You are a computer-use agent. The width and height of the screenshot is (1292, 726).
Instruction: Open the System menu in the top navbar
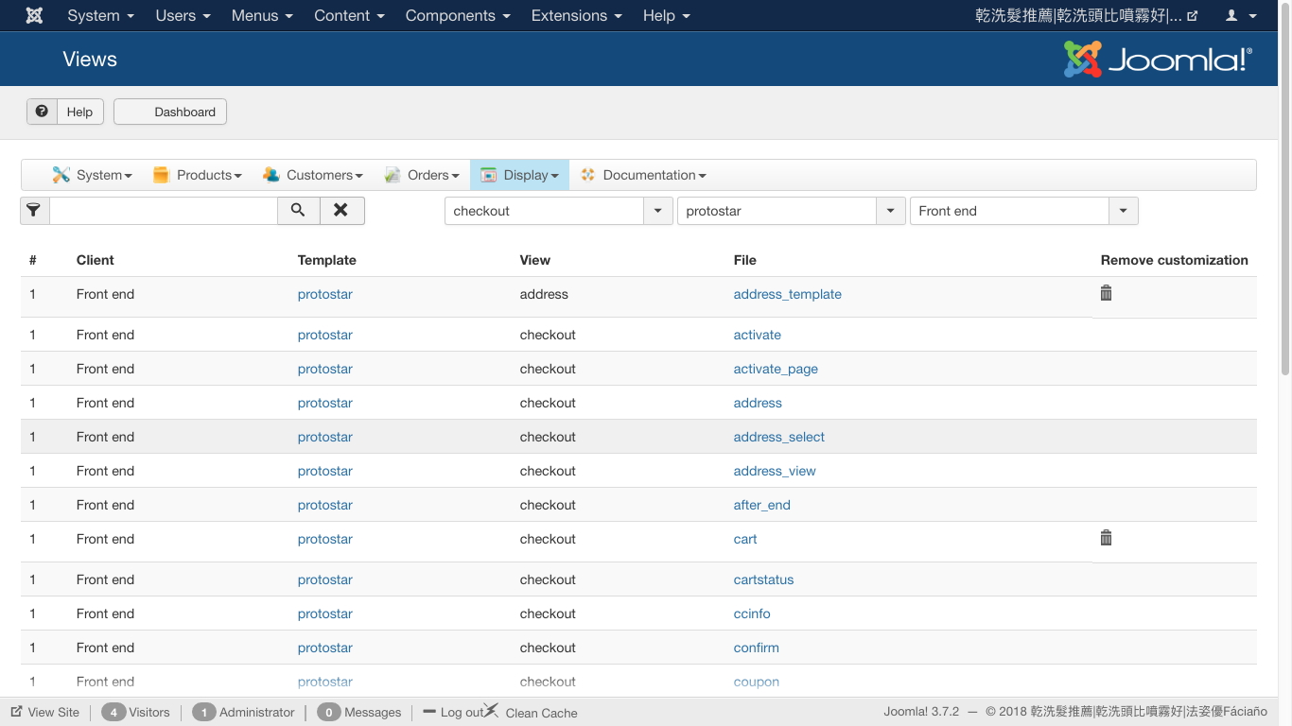[101, 15]
